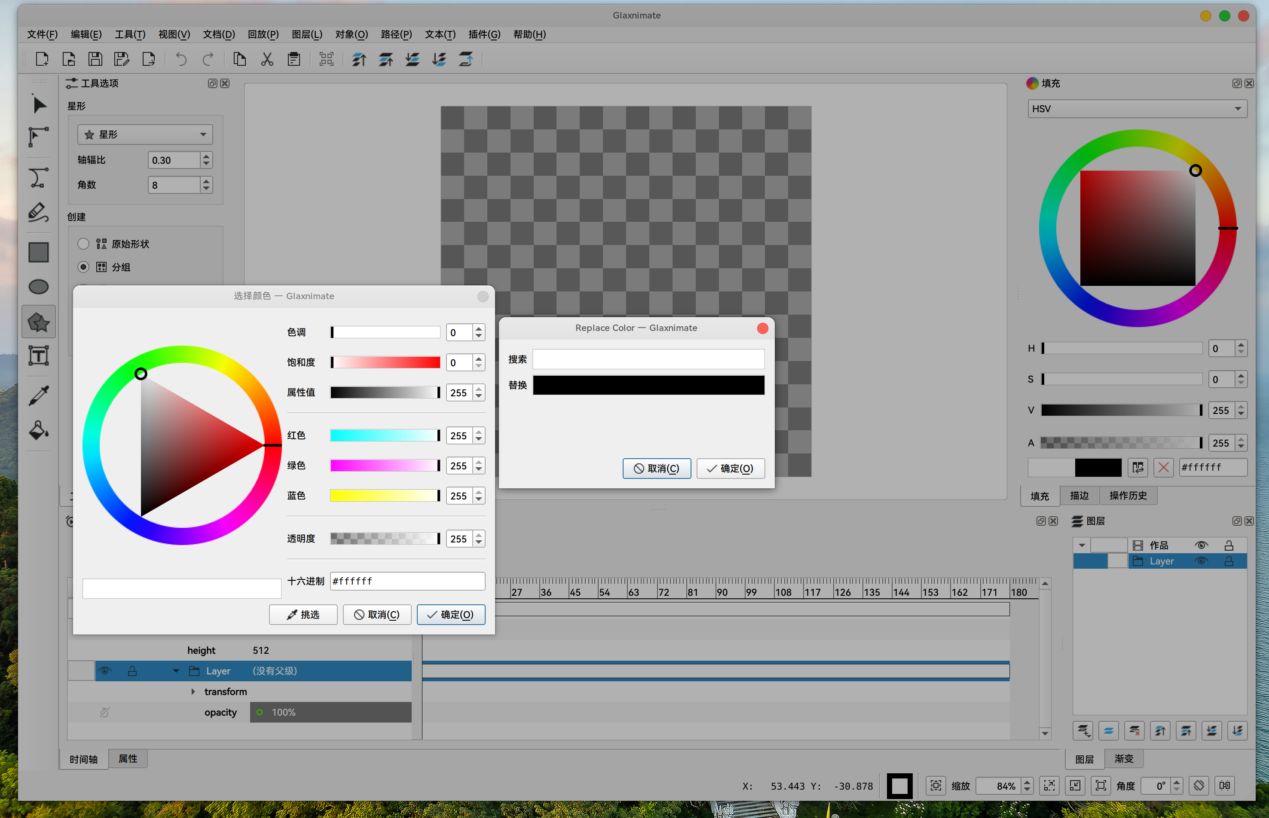Expand the transform property row

point(193,692)
